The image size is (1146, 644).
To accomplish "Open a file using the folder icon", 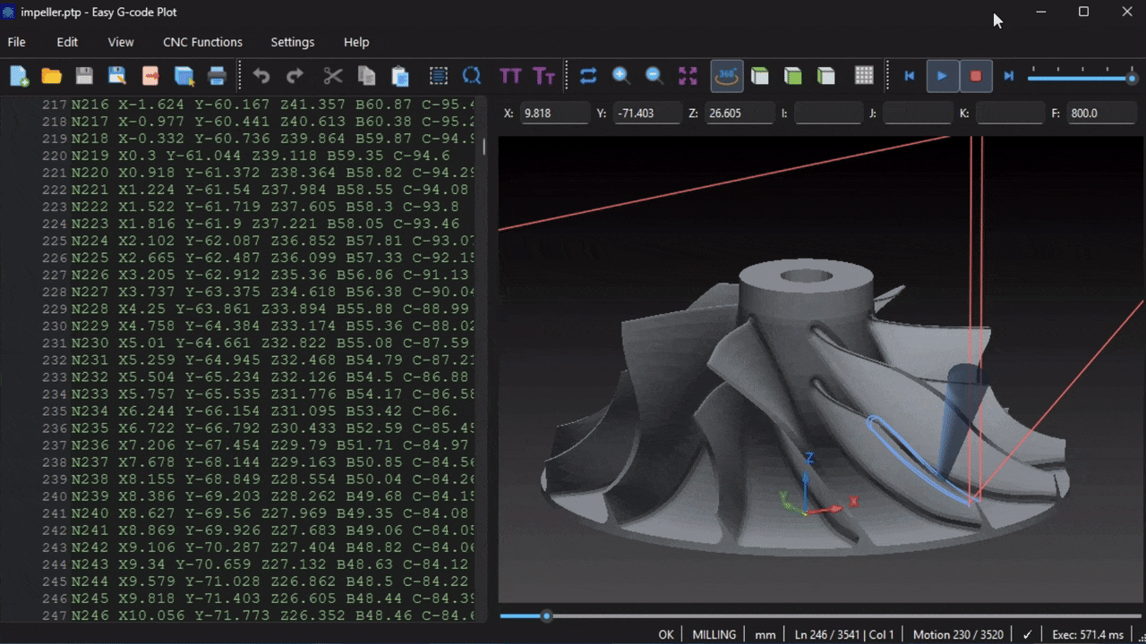I will click(x=51, y=76).
